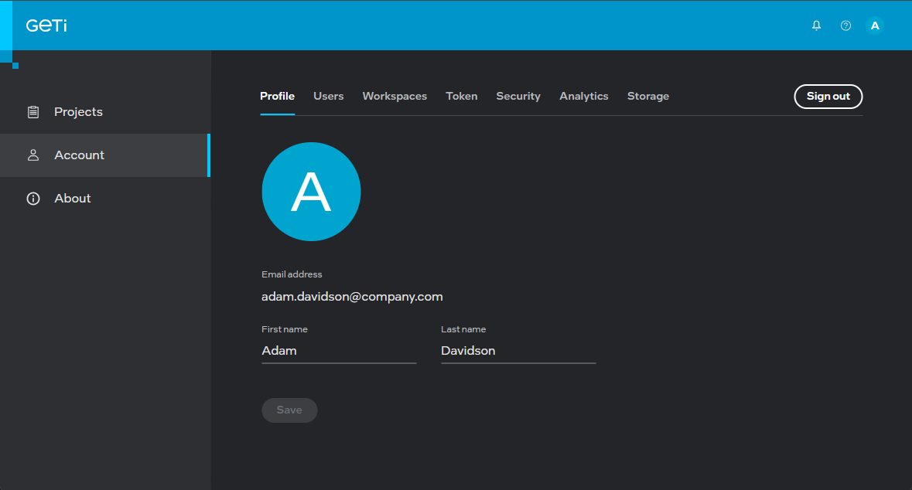Click the adam.davidson@company.com email text
The image size is (912, 490).
(352, 297)
